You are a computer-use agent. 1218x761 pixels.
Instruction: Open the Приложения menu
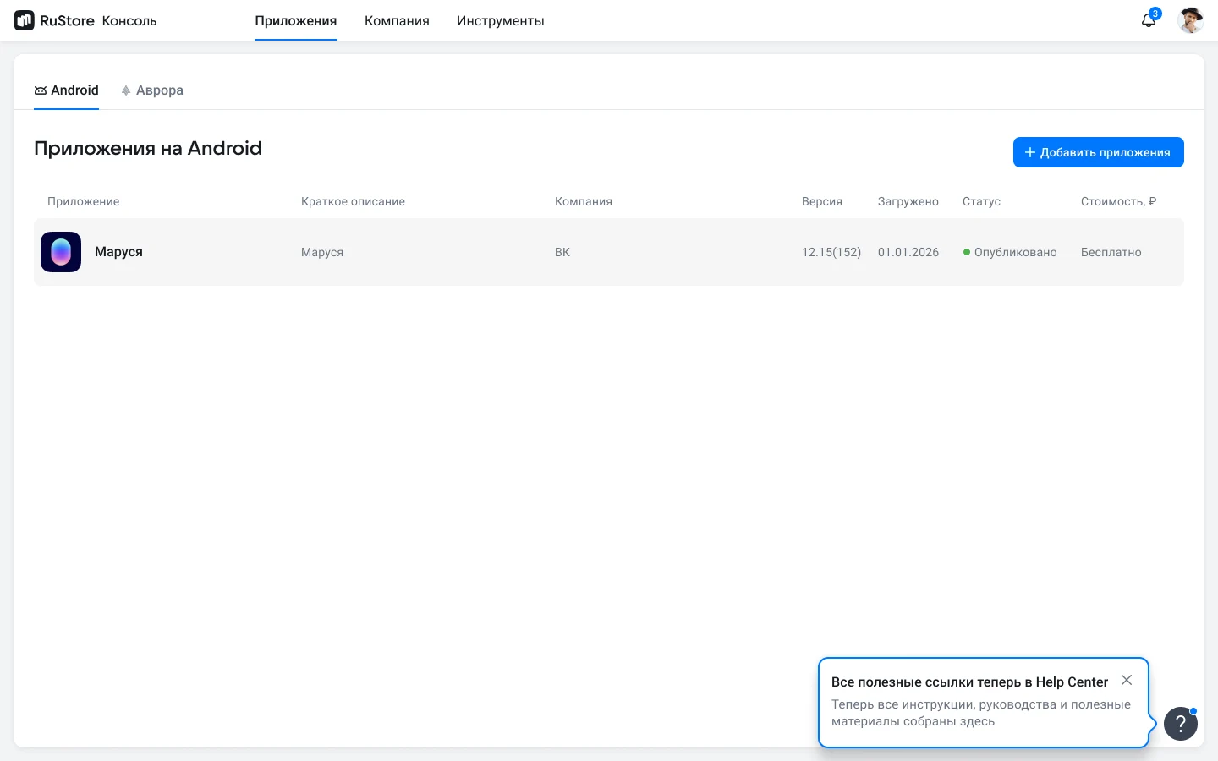pos(296,20)
